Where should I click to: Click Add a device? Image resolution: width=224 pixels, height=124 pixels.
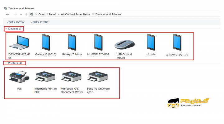16,22
